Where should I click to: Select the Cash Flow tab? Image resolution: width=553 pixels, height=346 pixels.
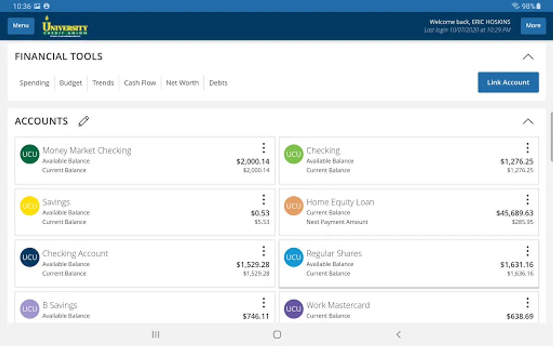tap(140, 83)
